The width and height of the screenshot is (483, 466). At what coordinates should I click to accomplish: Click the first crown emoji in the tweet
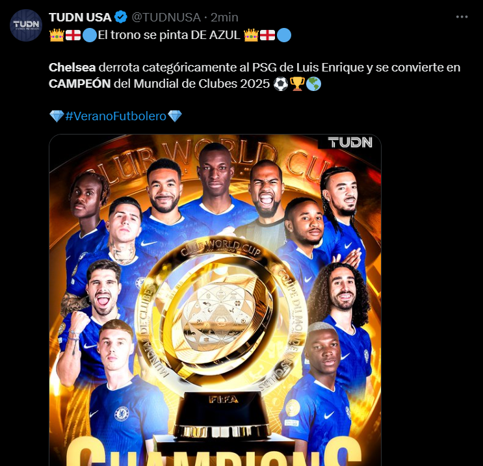pos(57,35)
